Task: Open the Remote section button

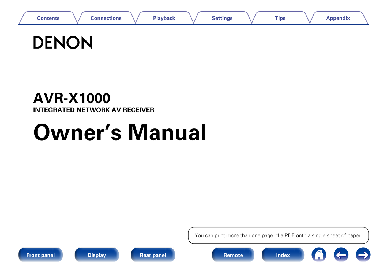Action: click(233, 255)
